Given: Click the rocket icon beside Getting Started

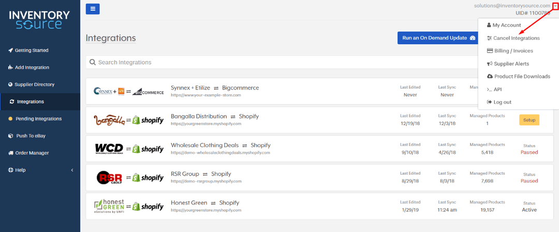Looking at the screenshot, I should (11, 50).
